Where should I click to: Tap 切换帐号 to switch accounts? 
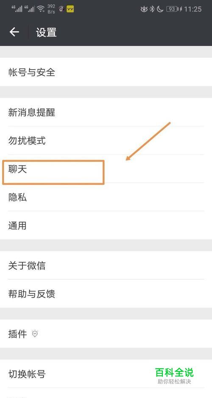[106, 374]
